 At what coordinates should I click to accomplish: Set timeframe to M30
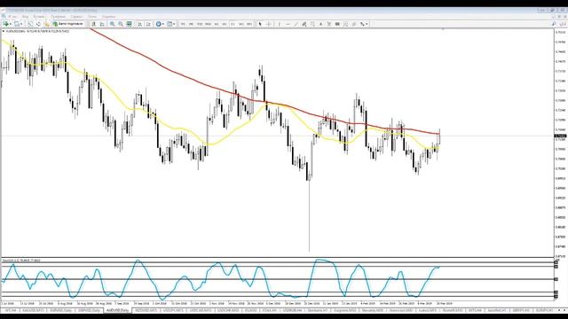coord(208,24)
